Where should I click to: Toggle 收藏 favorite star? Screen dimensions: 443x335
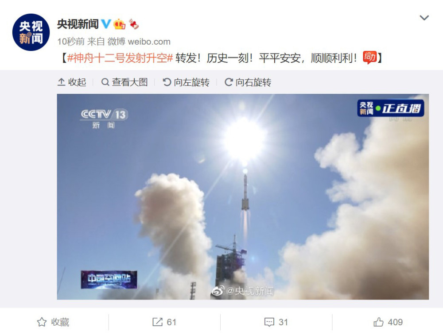[53, 322]
